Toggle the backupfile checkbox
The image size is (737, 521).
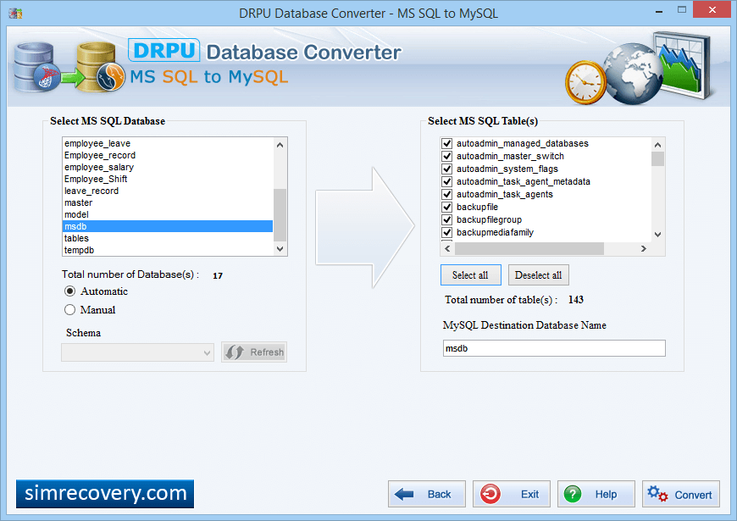coord(447,207)
